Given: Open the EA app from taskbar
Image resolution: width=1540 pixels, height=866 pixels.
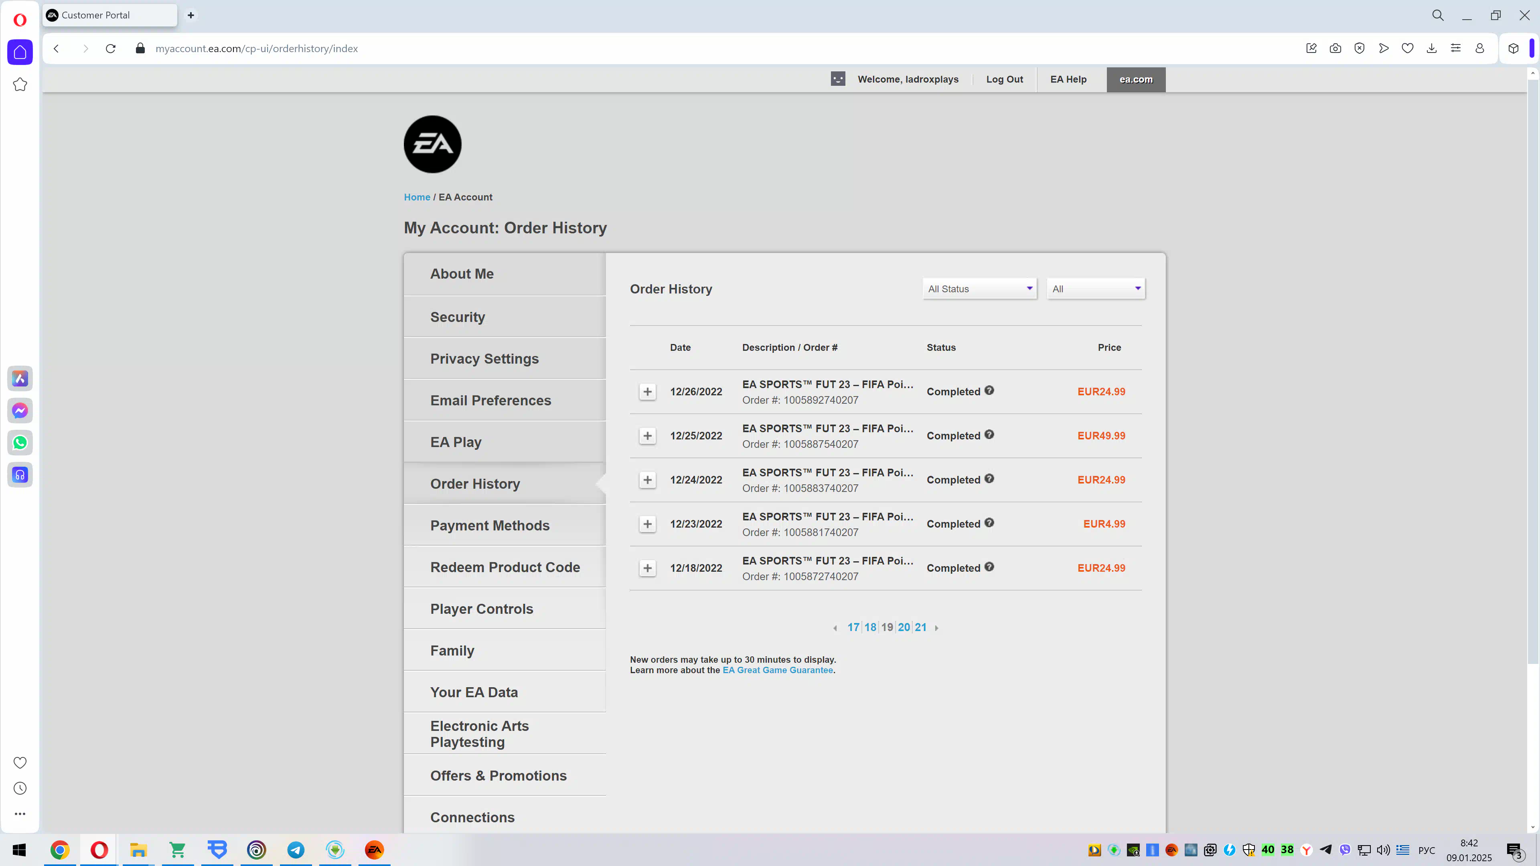Looking at the screenshot, I should [374, 850].
